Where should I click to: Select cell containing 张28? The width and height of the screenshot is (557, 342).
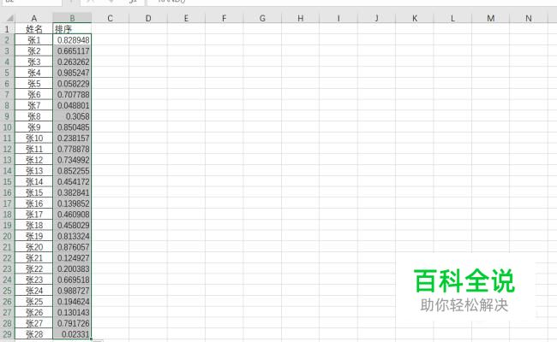(x=33, y=334)
